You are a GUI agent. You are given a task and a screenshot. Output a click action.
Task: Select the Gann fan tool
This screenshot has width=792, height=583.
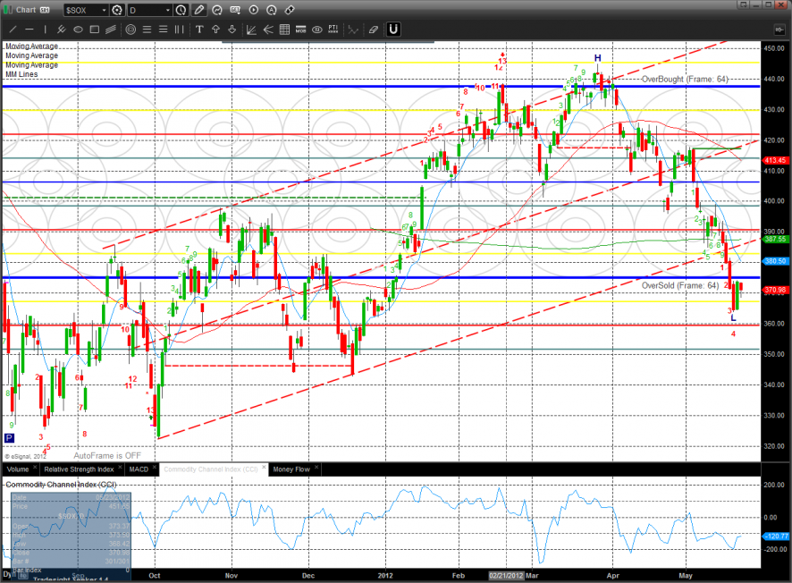coord(251,30)
